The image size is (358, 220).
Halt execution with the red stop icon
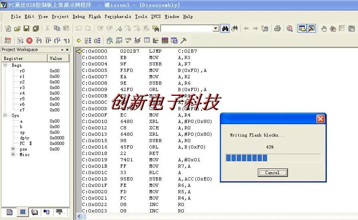(30, 41)
